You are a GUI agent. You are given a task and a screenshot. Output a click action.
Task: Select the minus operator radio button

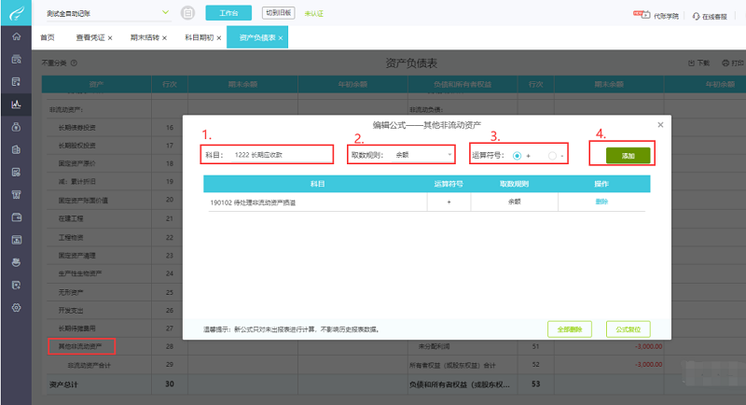pos(552,156)
